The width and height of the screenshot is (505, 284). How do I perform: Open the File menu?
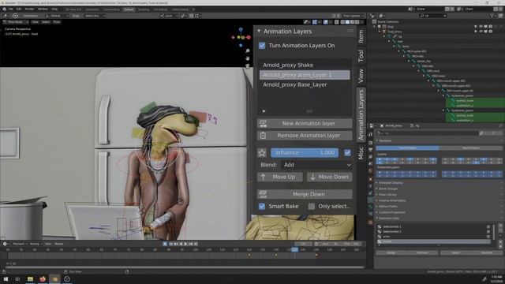coord(10,9)
